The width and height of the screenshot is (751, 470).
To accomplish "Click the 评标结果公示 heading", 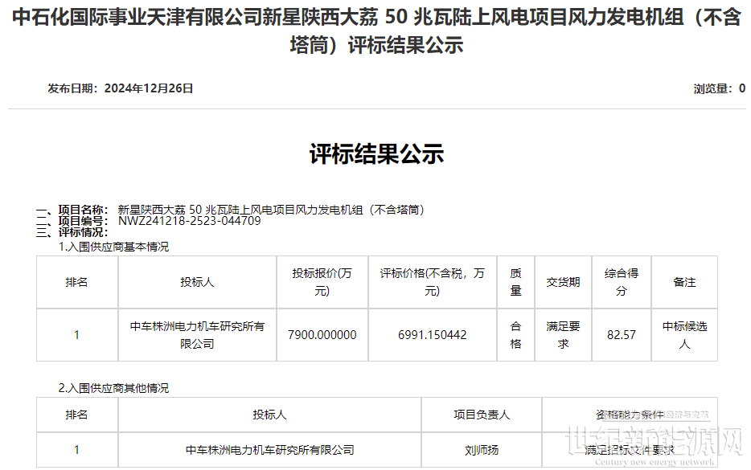I will point(376,153).
